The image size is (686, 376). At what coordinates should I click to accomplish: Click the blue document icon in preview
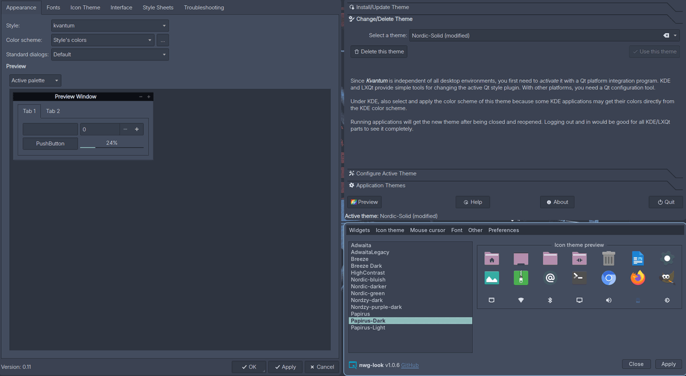(x=637, y=259)
